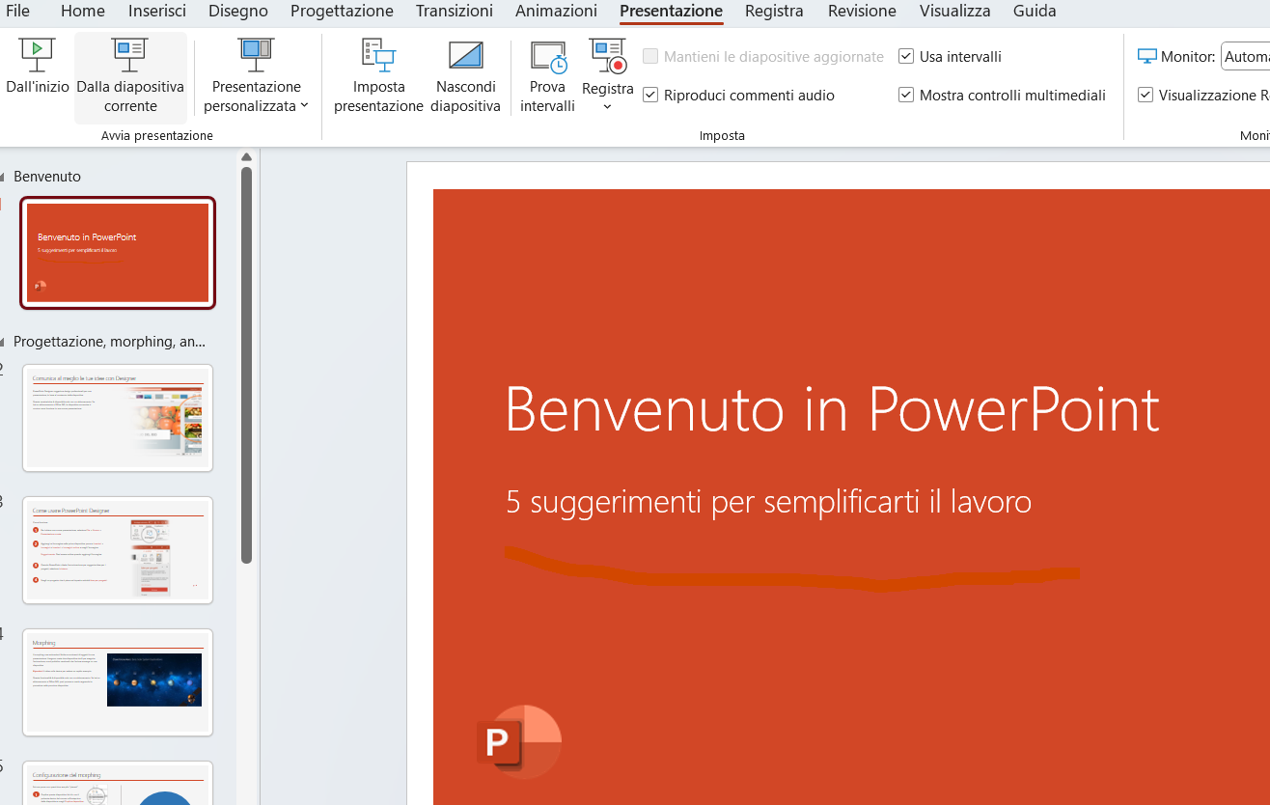Open the File menu
Screen dimensions: 1270x805
coord(17,12)
